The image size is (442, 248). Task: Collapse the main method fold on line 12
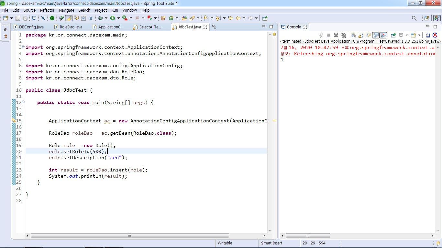23,102
